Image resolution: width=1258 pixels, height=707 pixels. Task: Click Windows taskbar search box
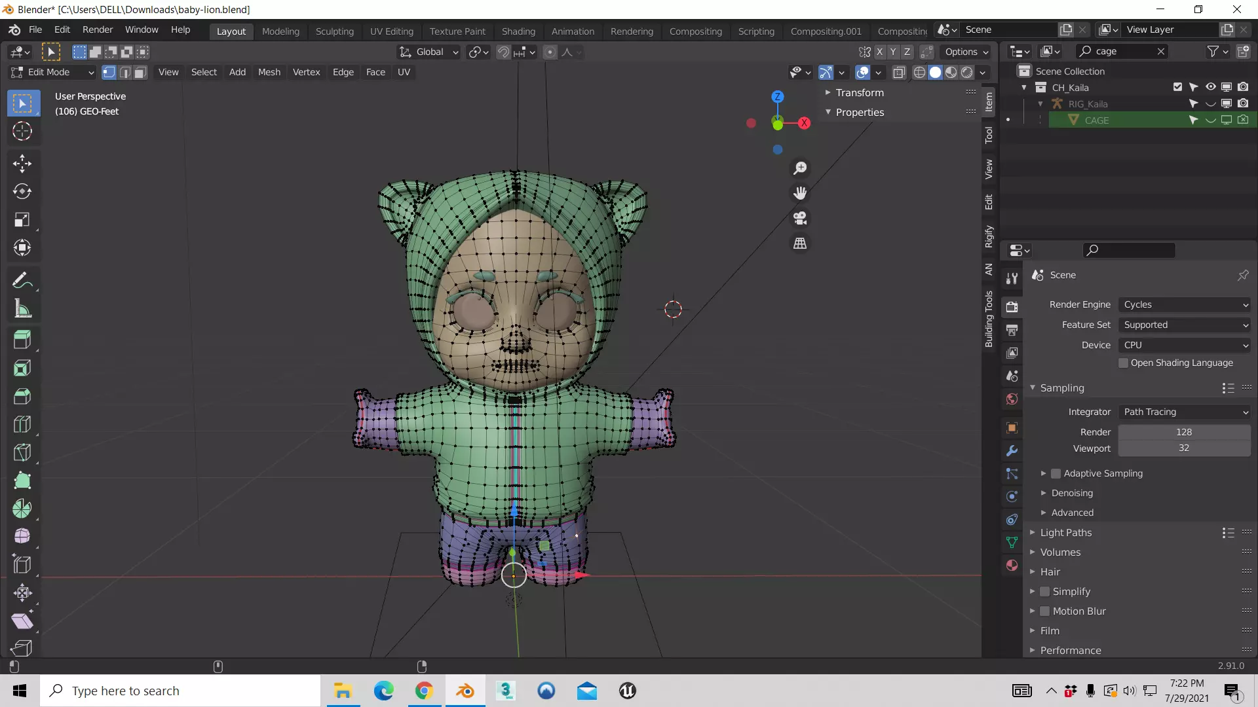click(x=180, y=691)
